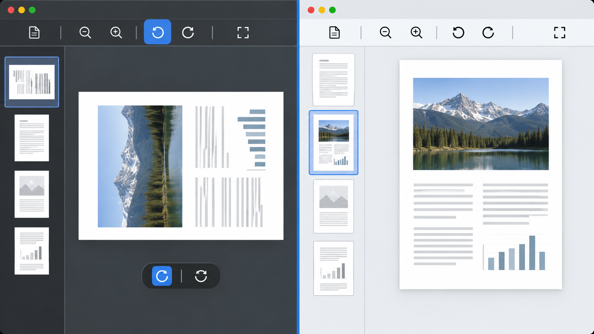Enter fullscreen in the dark window
594x334 pixels.
tap(243, 33)
